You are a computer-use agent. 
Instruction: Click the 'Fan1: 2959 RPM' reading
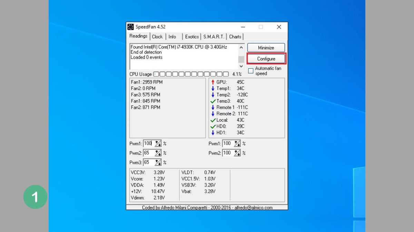(147, 82)
